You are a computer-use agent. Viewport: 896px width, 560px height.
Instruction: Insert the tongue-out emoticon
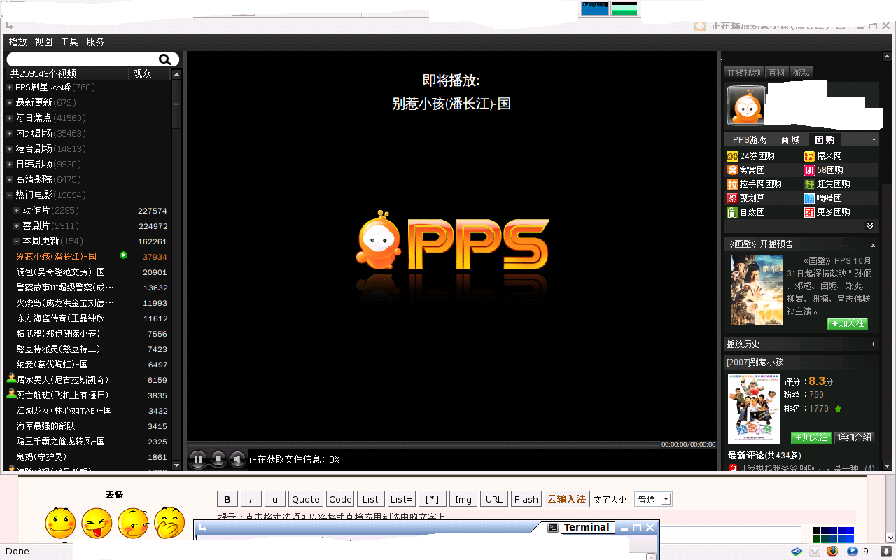[97, 523]
